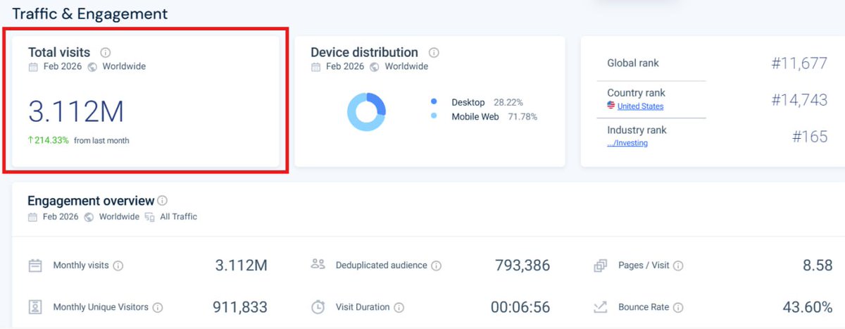Viewport: 845px width, 329px height.
Task: Click the info icon beside Total visits
Action: pos(106,52)
